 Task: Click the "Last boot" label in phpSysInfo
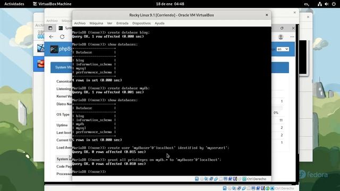[64, 133]
